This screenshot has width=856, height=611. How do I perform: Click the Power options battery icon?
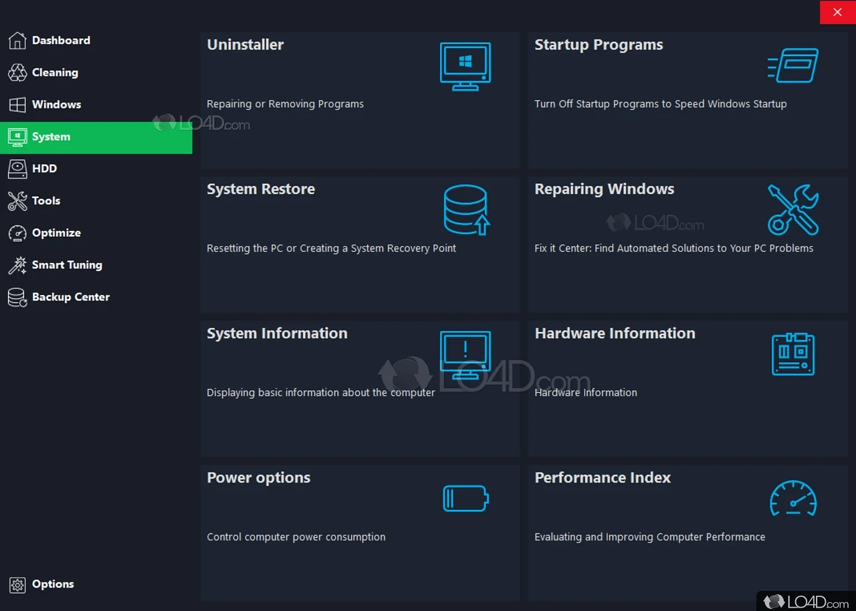(465, 499)
